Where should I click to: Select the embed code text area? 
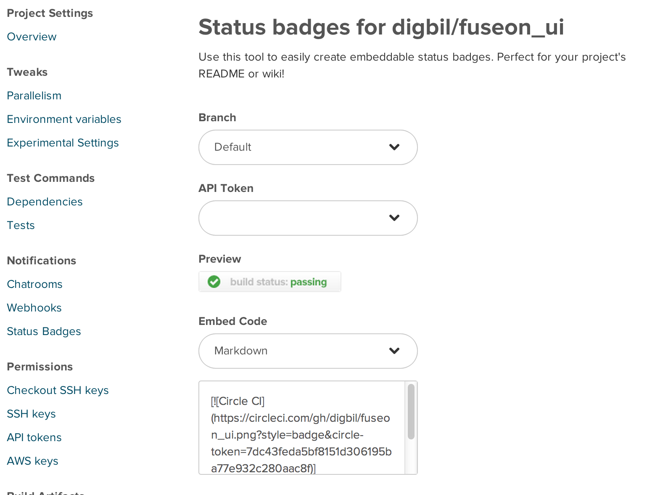click(x=301, y=427)
